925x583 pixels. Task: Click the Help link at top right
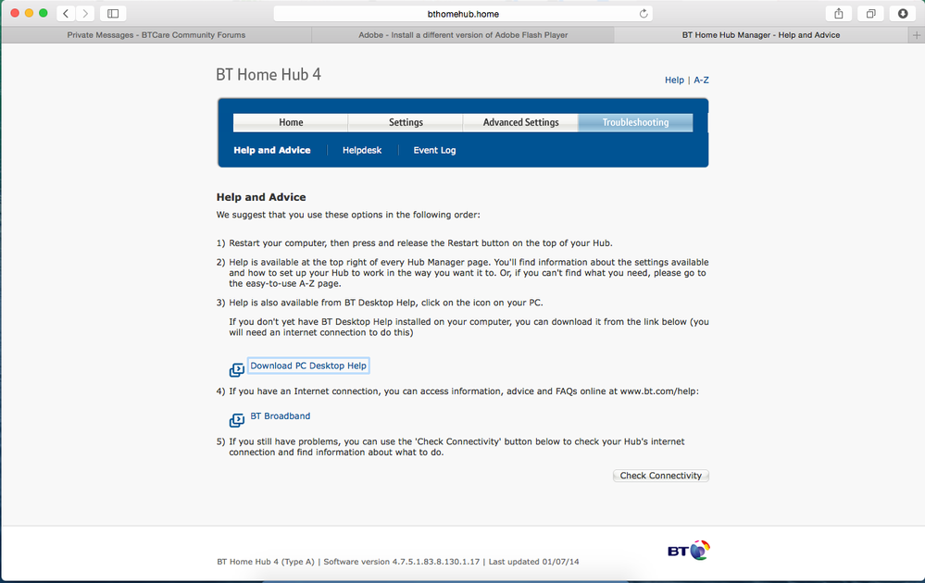point(674,81)
